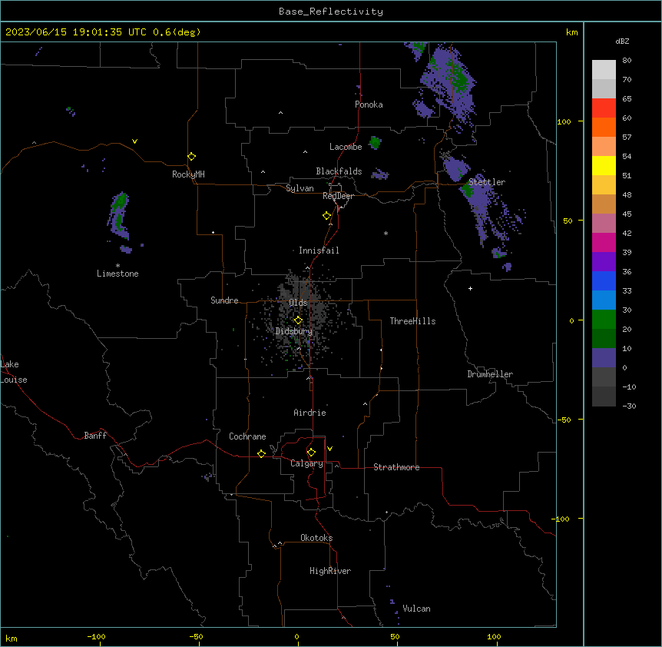Pick the bright yellow 51-54 dBZ legend swatch
Image resolution: width=662 pixels, height=647 pixels.
coord(604,165)
